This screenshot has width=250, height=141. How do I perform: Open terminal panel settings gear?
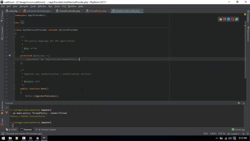pos(239,103)
